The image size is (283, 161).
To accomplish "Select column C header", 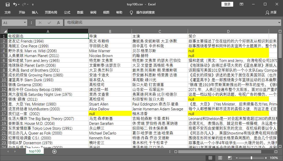I will (160, 31).
